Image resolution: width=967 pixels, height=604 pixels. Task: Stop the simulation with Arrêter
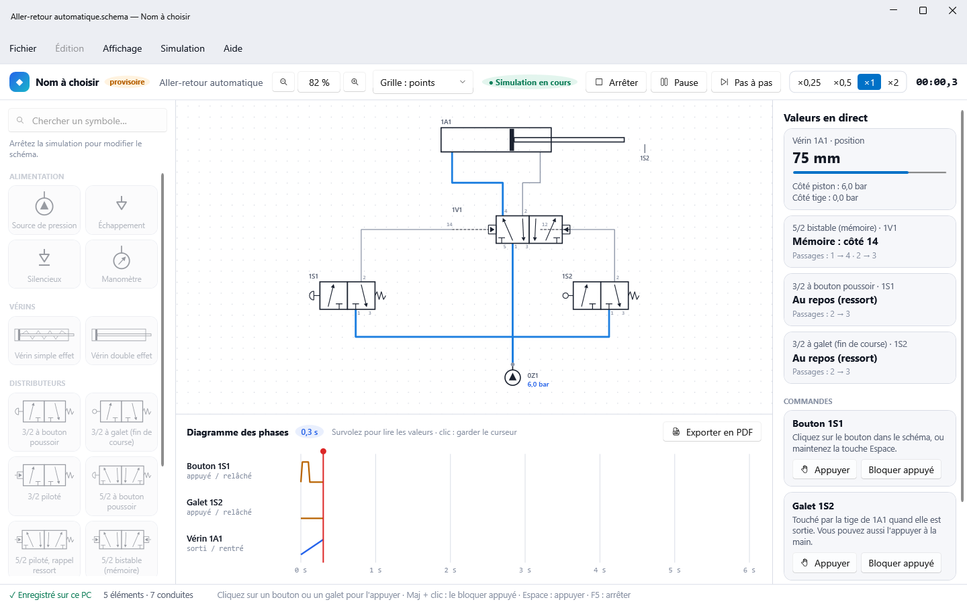click(616, 83)
